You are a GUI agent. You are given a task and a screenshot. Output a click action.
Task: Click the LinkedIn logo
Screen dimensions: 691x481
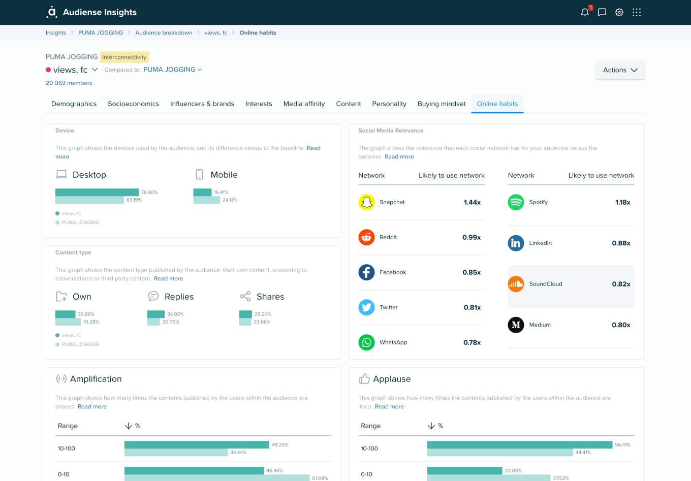[516, 243]
